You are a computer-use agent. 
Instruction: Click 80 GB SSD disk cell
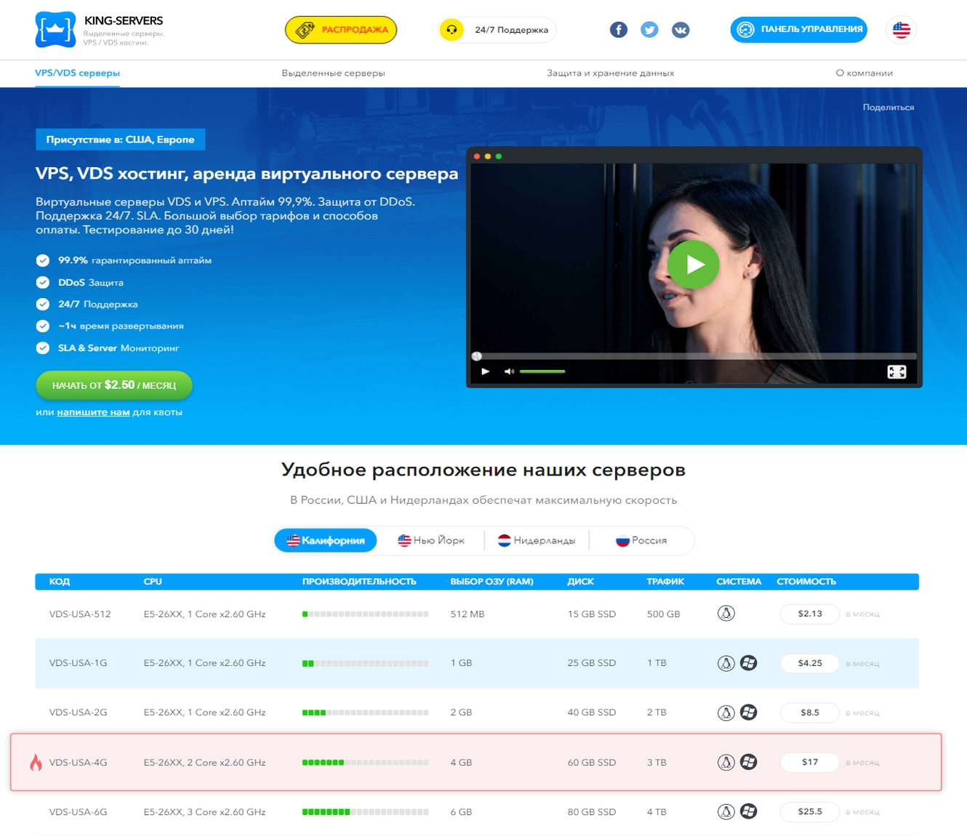coord(592,812)
